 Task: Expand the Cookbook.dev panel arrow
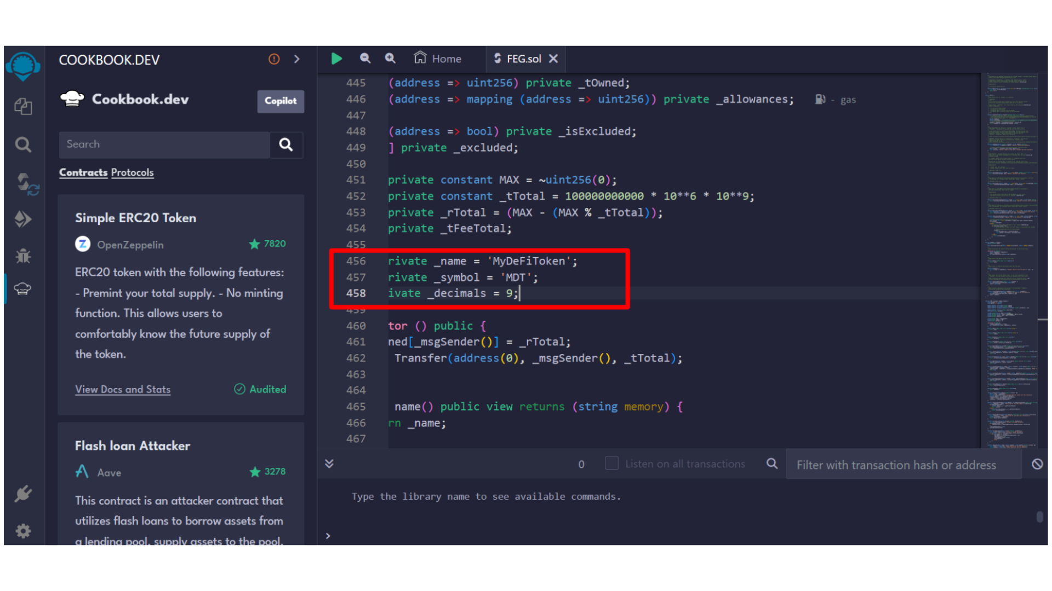coord(297,59)
